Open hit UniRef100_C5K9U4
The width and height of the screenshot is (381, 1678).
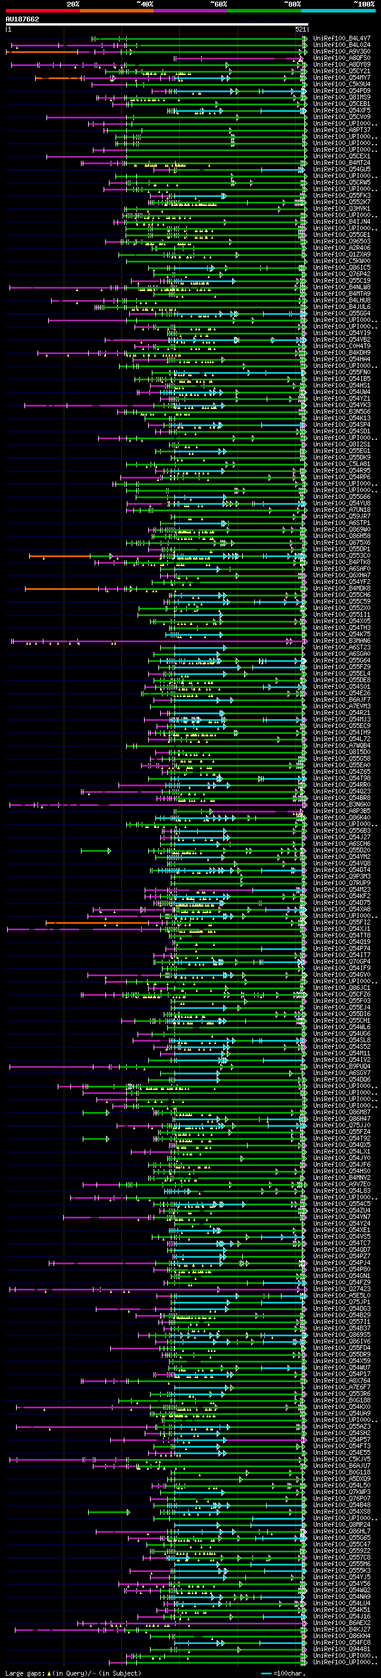point(342,84)
